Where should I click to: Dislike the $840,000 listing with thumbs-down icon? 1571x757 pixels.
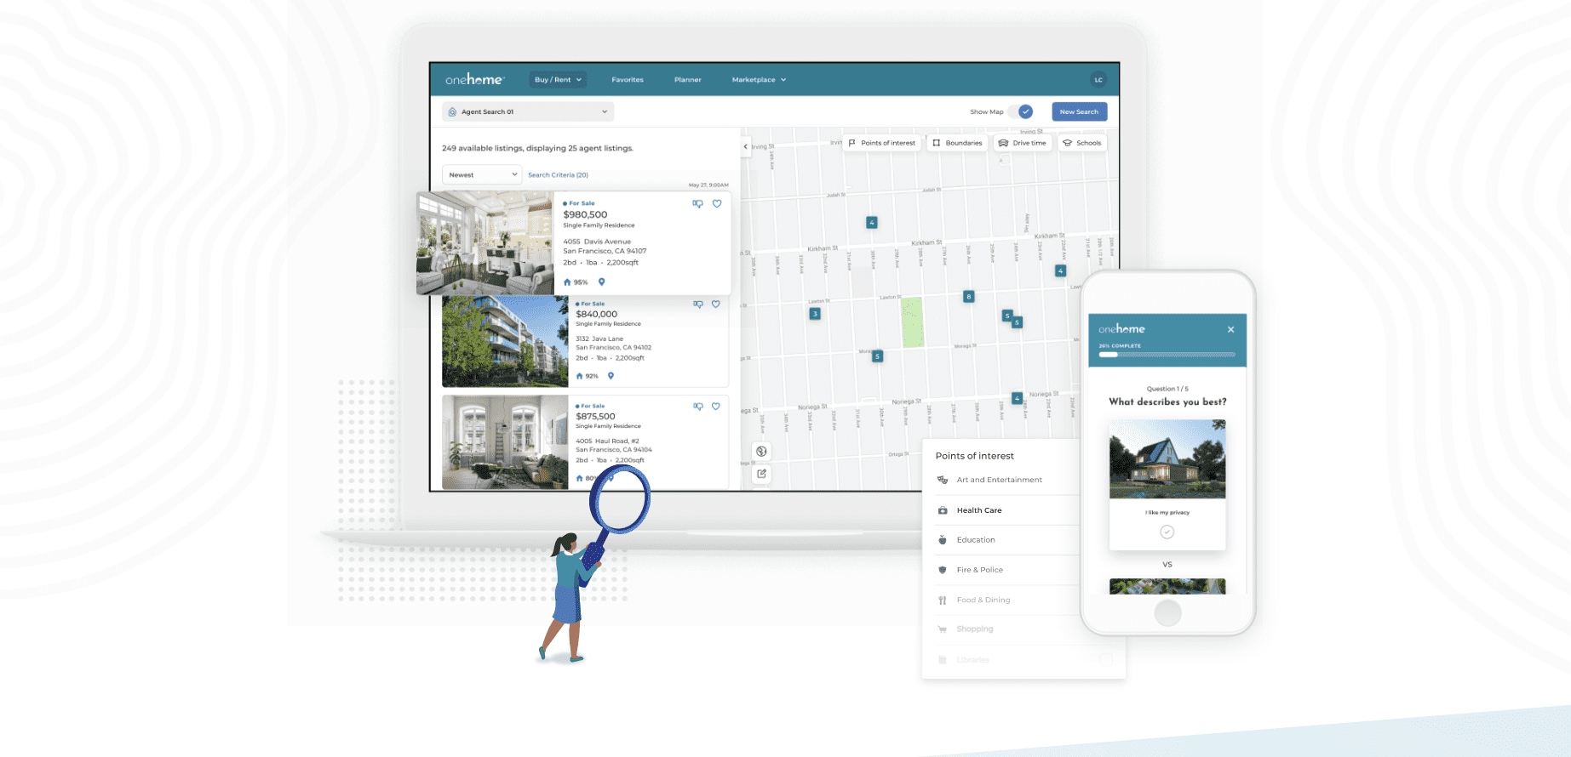pos(698,305)
